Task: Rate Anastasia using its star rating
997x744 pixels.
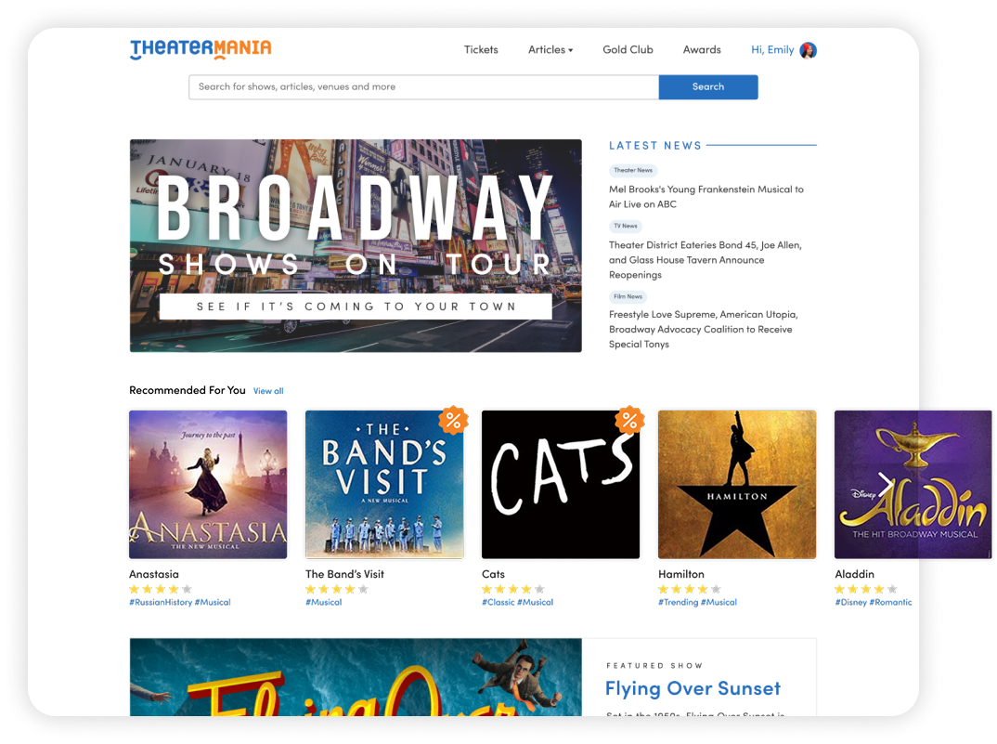Action: 161,589
